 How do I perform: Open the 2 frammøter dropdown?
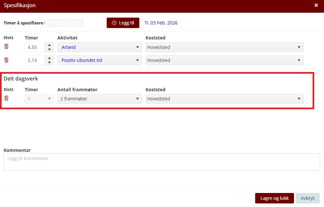pos(100,99)
